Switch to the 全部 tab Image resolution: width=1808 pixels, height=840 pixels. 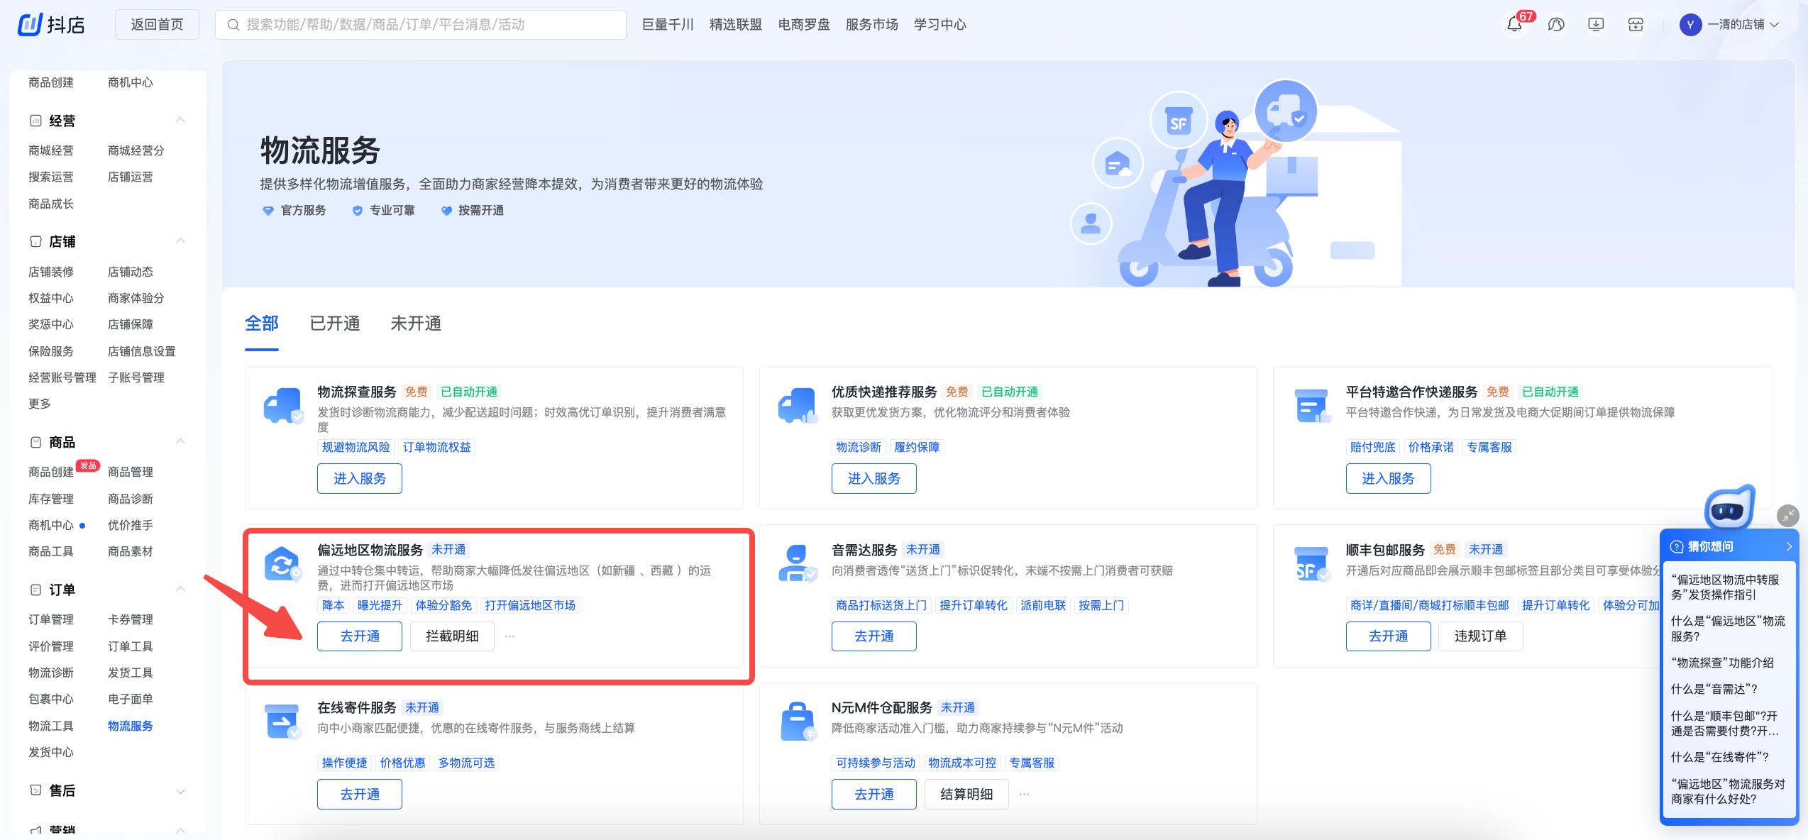[262, 324]
